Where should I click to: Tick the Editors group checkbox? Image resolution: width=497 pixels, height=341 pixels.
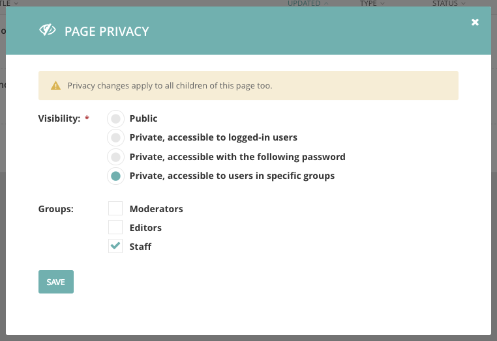pos(115,227)
